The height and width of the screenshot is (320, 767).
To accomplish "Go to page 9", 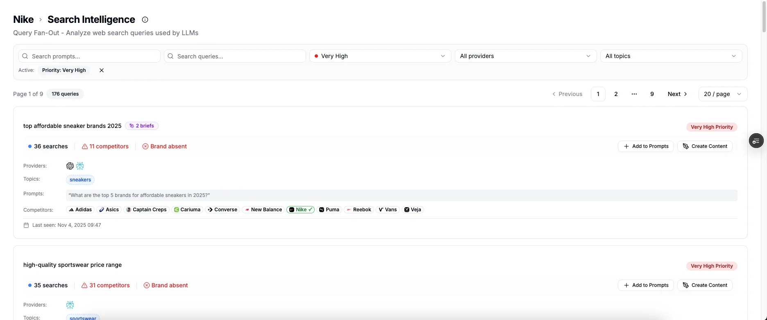I will point(652,94).
